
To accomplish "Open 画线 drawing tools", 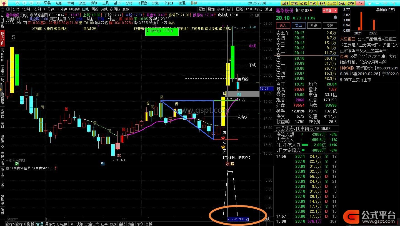I will click(239, 9).
